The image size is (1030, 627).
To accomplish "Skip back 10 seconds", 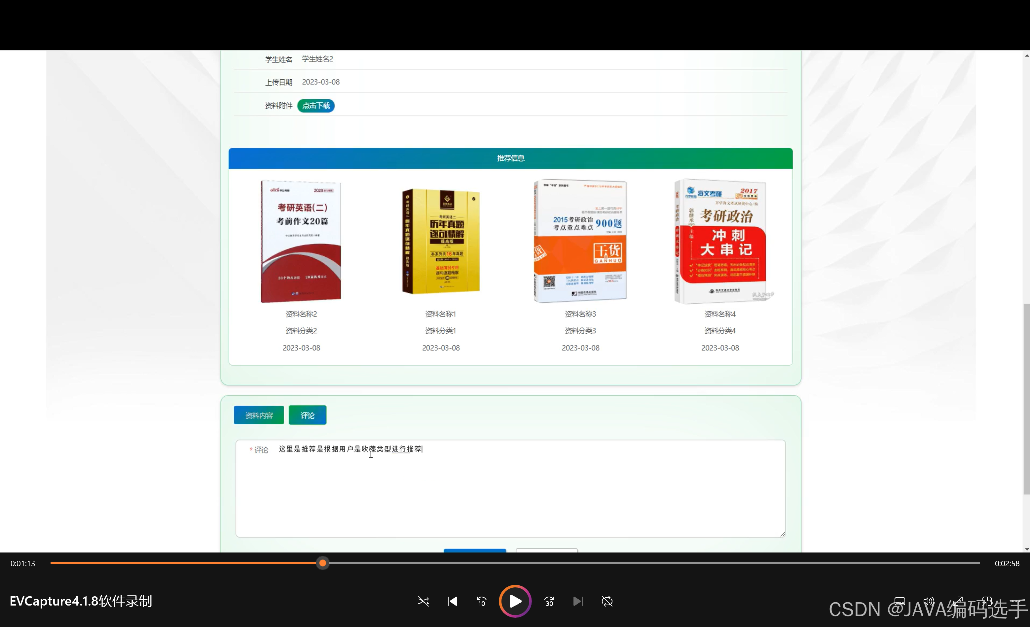I will click(x=482, y=601).
